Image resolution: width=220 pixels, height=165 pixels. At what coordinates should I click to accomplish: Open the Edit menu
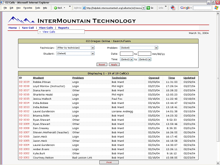(11, 8)
